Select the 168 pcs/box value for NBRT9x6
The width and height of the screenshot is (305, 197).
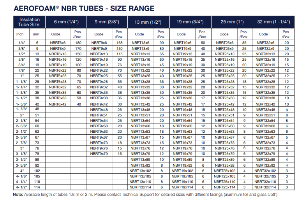pyautogui.click(x=120, y=43)
